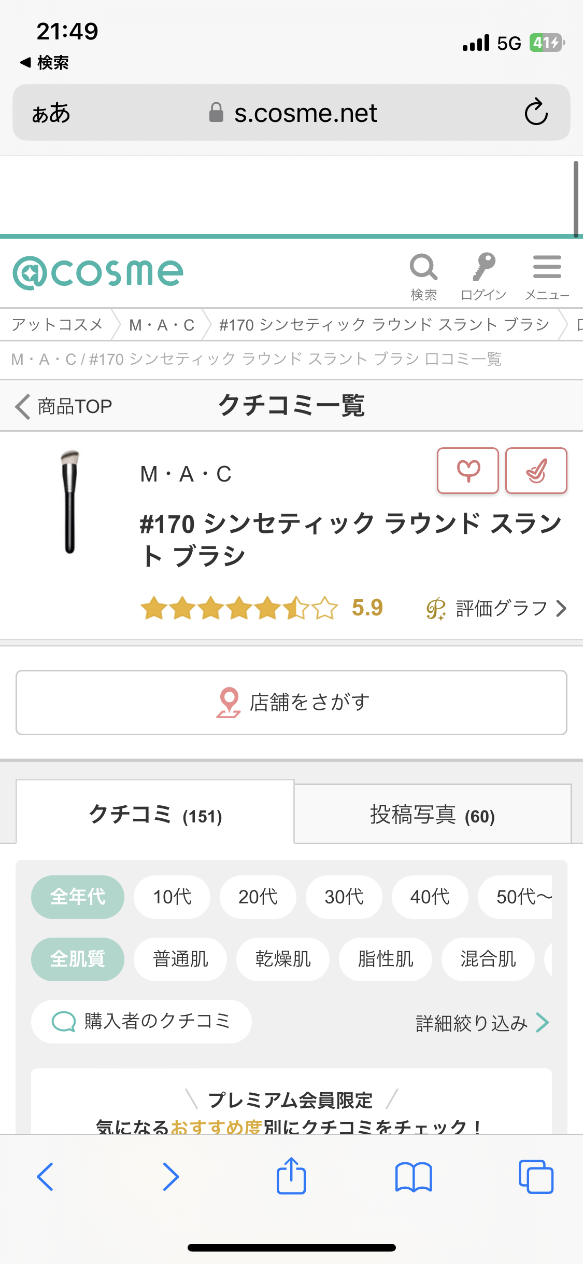Toggle 購入者のクチコミ filter

tap(141, 1021)
